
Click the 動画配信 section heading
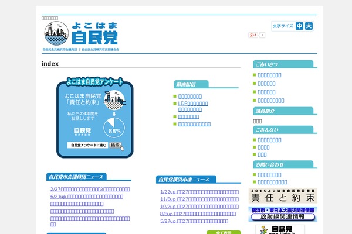click(206, 84)
